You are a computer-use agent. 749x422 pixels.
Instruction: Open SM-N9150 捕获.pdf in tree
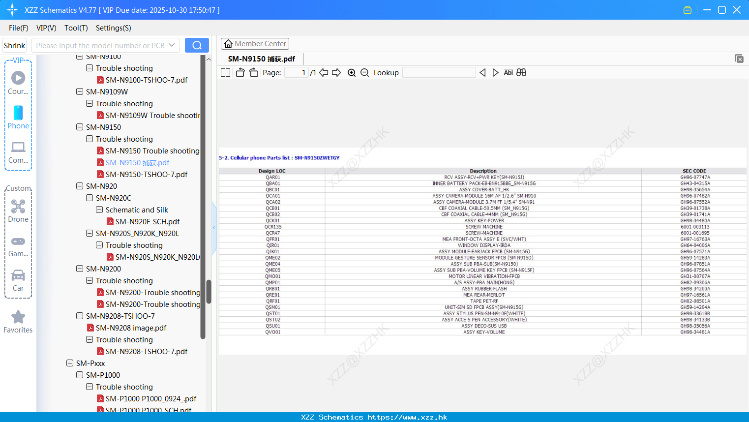pos(137,162)
